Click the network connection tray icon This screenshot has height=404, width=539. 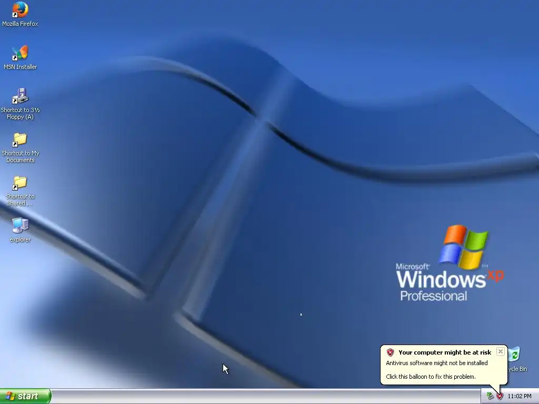(490, 396)
